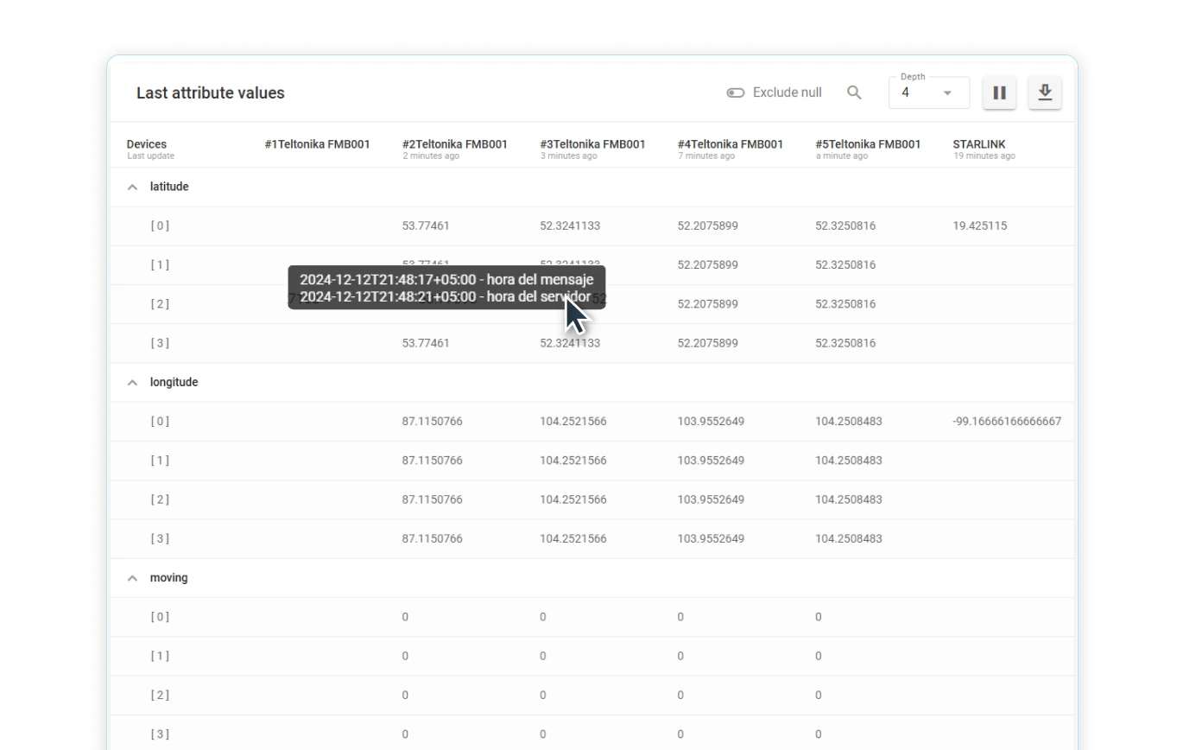Click the #5Teltonika FMB001 column header
The width and height of the screenshot is (1183, 750).
[868, 144]
